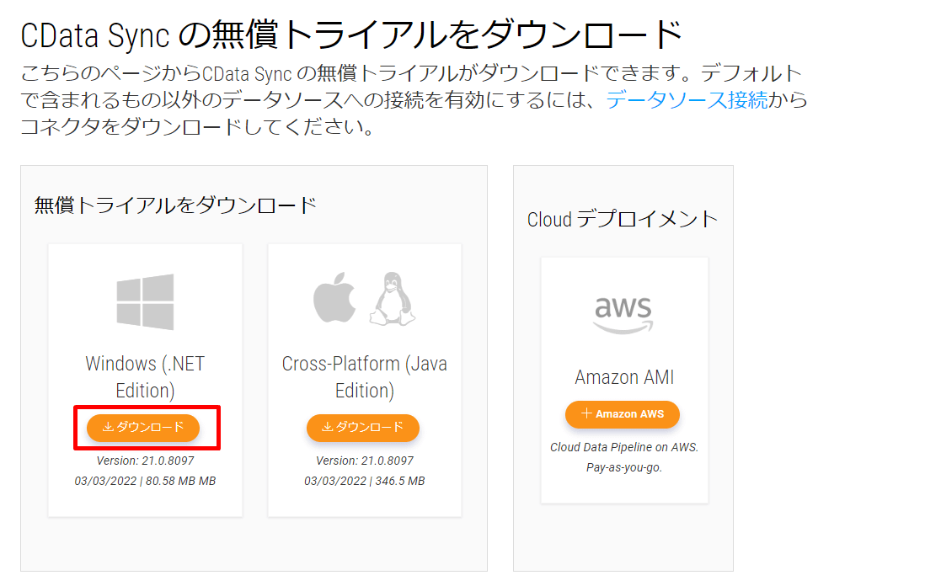The image size is (925, 586).
Task: Click download arrow icon in Cross-Platform button
Action: click(x=328, y=428)
